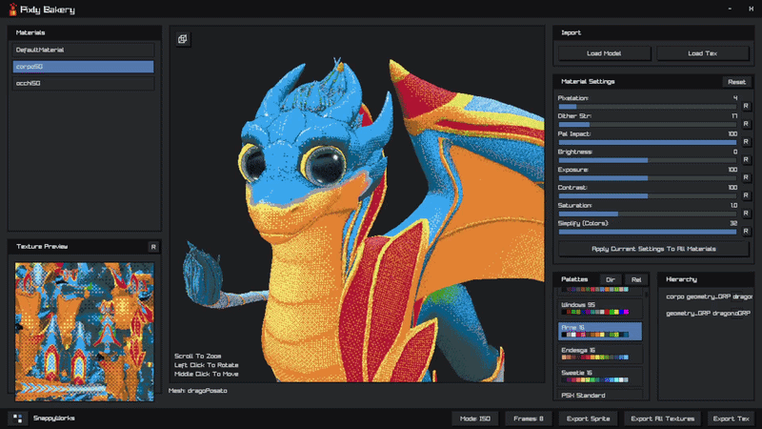
Task: Select the corpoSG material
Action: coord(83,67)
